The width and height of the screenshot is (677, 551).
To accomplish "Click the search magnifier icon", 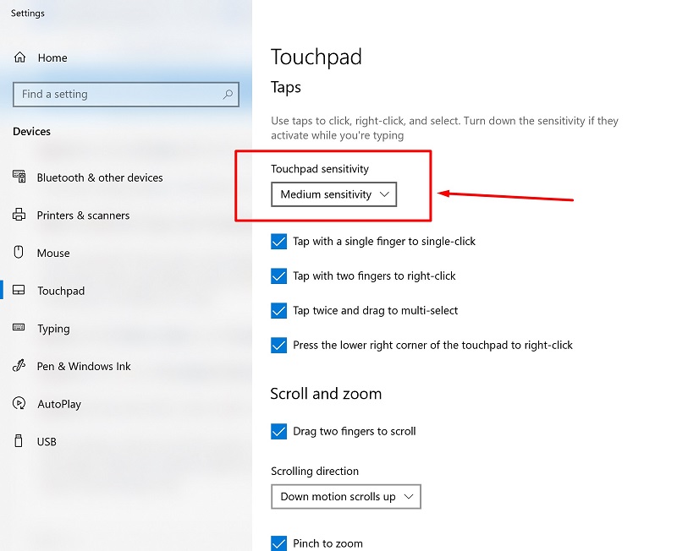I will click(x=228, y=95).
